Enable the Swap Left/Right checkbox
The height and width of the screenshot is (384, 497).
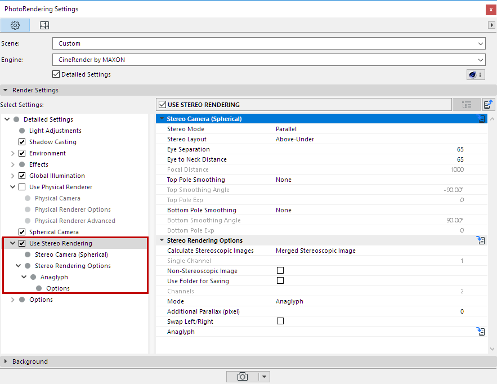click(280, 321)
